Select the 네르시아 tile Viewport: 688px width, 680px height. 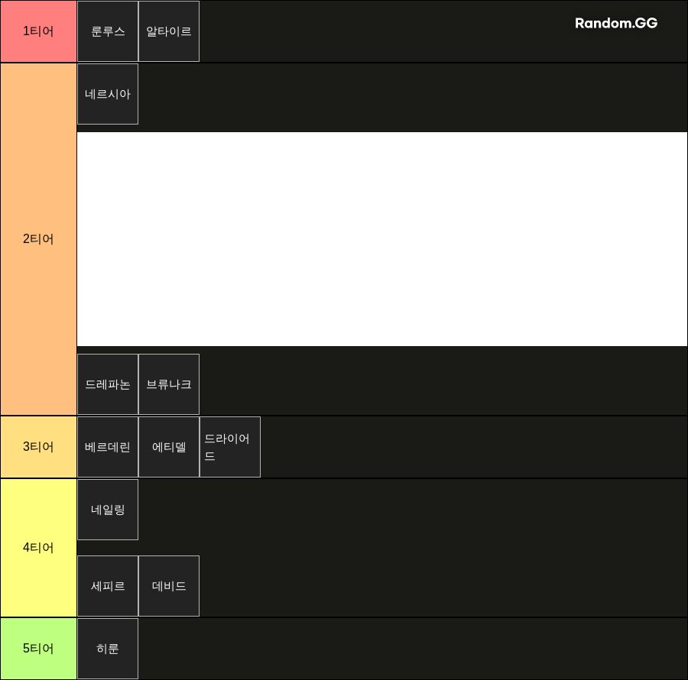pos(108,94)
